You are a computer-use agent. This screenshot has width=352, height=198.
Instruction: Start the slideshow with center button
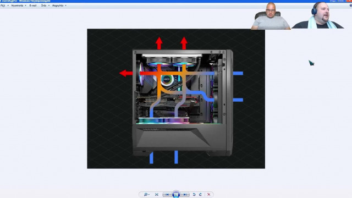point(176,194)
